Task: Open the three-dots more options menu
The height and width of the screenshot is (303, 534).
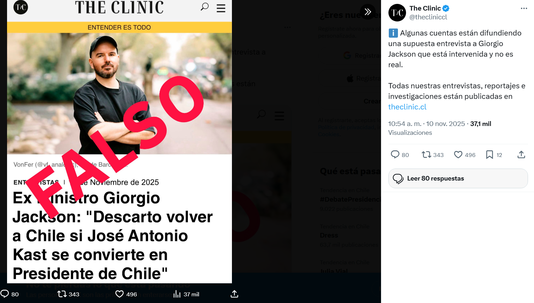Action: (x=524, y=8)
